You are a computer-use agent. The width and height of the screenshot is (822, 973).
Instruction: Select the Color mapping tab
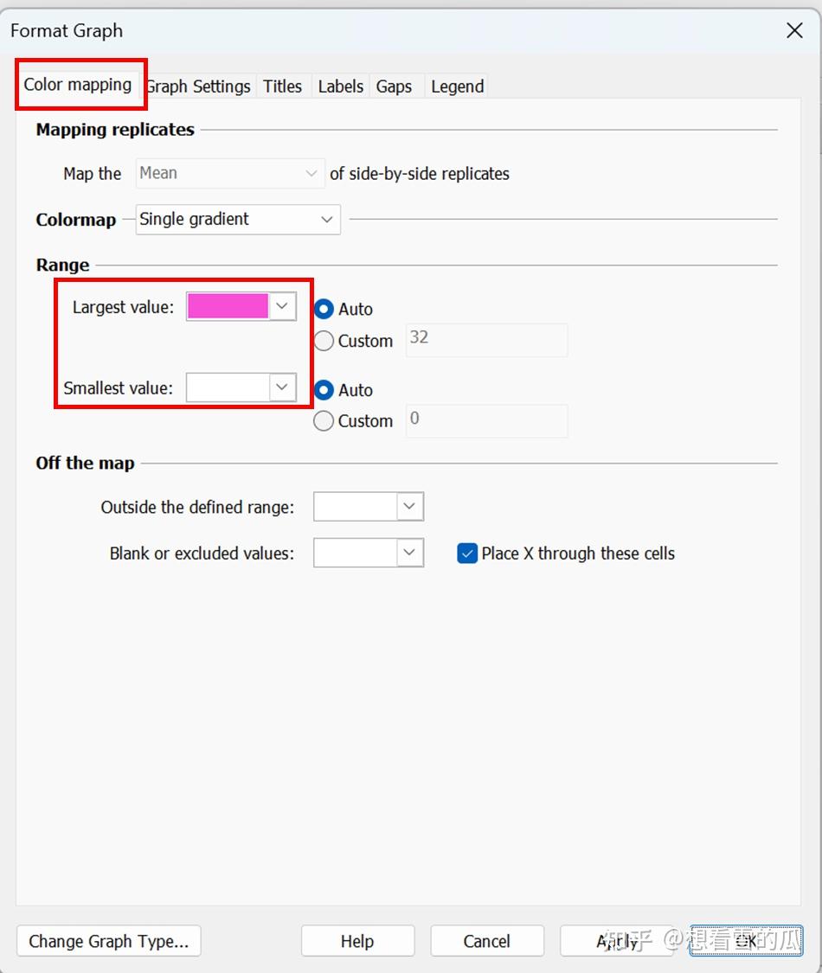(78, 85)
